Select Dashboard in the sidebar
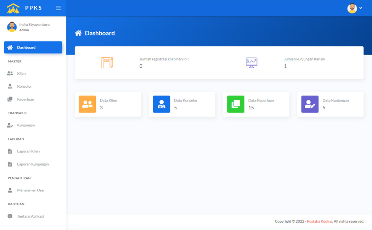This screenshot has height=230, width=372. (33, 47)
